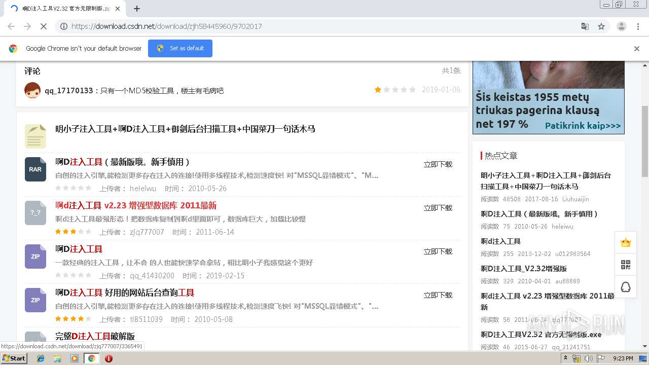The width and height of the screenshot is (649, 365).
Task: Click the volume speaker tray icon
Action: tap(588, 358)
